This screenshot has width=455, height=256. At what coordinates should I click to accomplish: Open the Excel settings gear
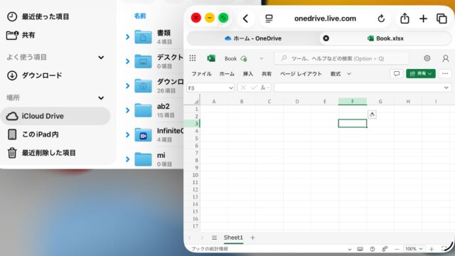(x=427, y=58)
